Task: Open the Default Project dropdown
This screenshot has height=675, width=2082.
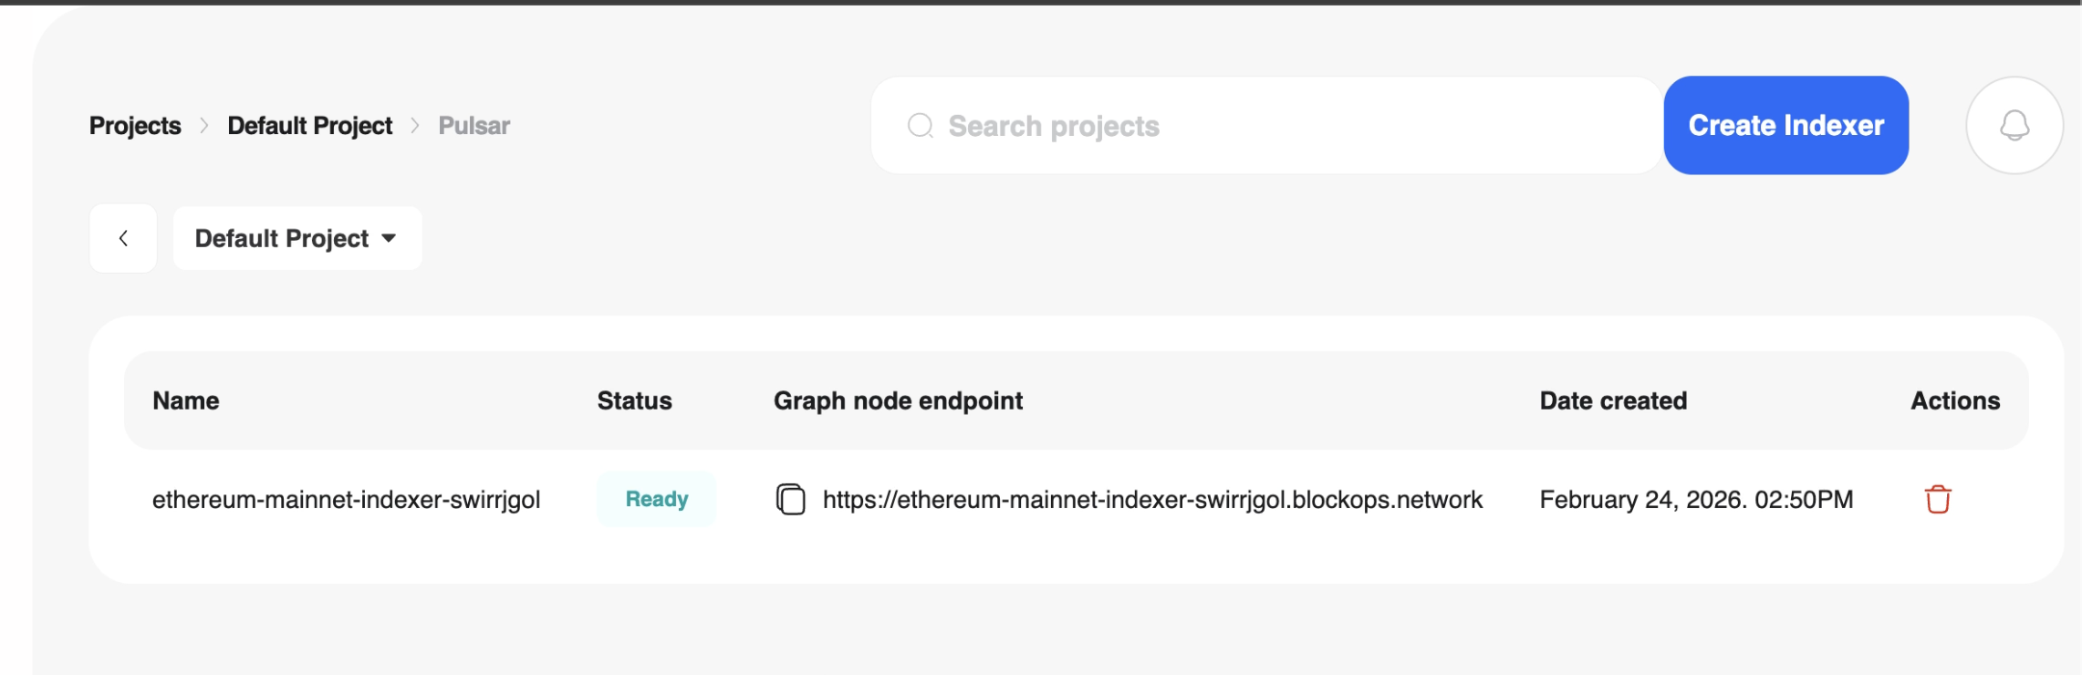Action: 297,238
